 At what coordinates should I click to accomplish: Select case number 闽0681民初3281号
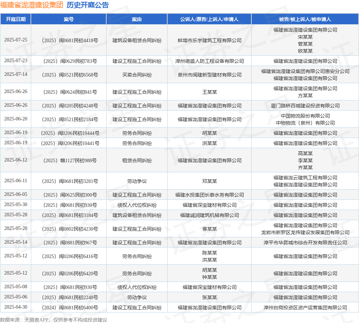click(70, 181)
